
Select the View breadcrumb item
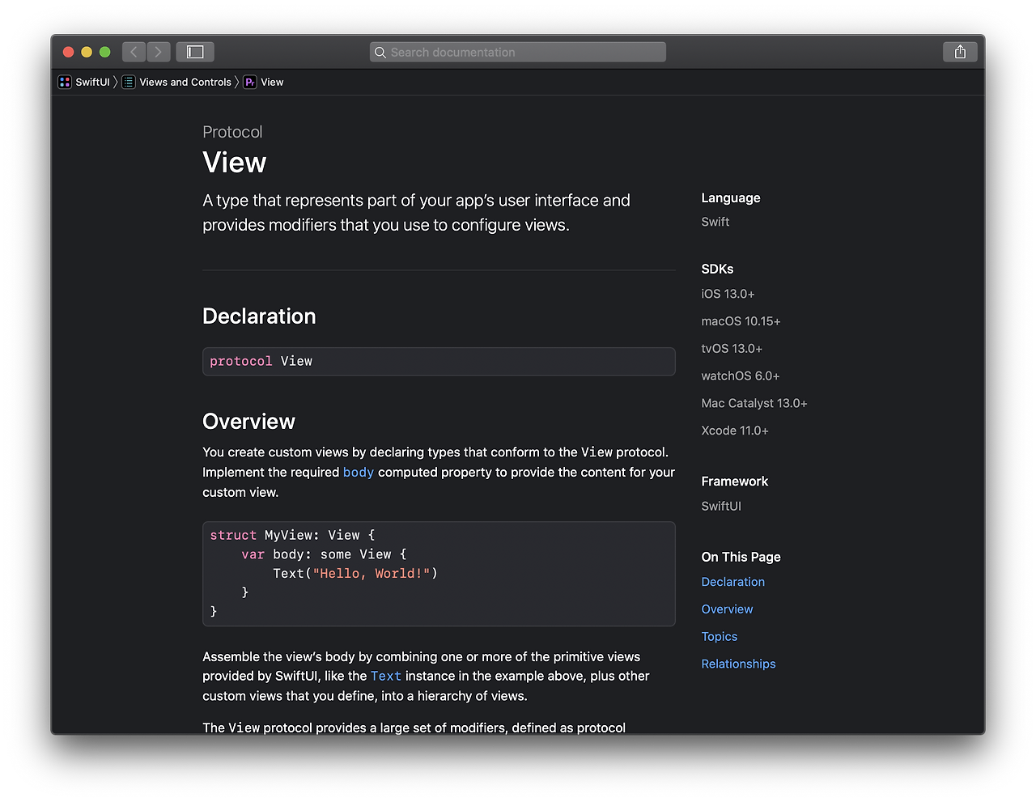click(272, 82)
